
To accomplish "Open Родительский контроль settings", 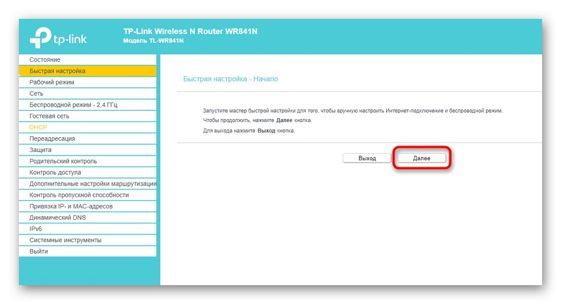I will tap(87, 161).
